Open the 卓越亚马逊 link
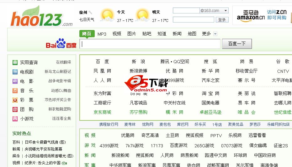 point(210,112)
